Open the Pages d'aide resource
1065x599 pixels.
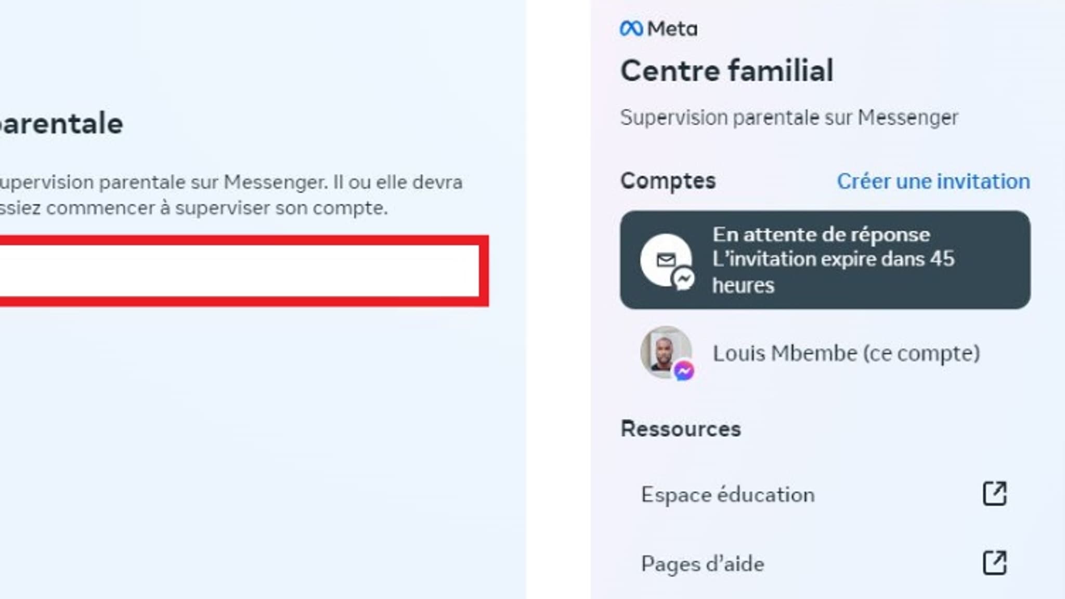(825, 564)
